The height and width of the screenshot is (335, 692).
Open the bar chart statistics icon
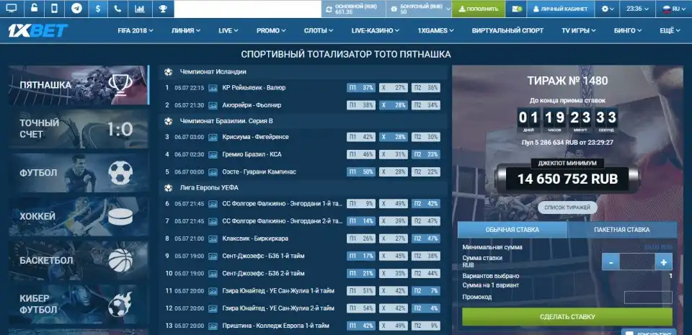coord(140,9)
